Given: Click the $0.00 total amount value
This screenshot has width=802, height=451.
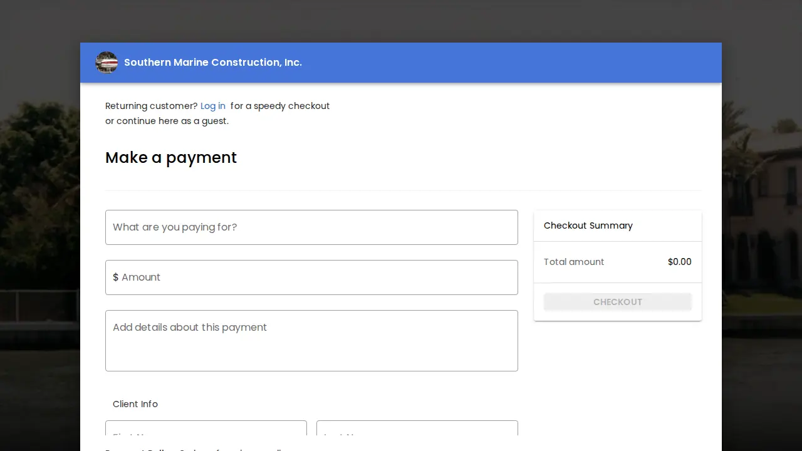Looking at the screenshot, I should (680, 262).
